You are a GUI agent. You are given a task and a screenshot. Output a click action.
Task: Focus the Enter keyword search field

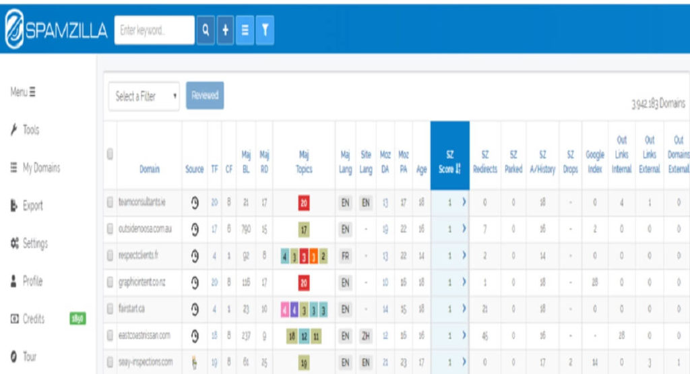click(x=154, y=30)
